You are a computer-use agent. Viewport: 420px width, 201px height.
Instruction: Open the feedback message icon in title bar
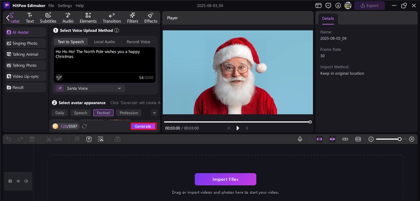(x=328, y=6)
